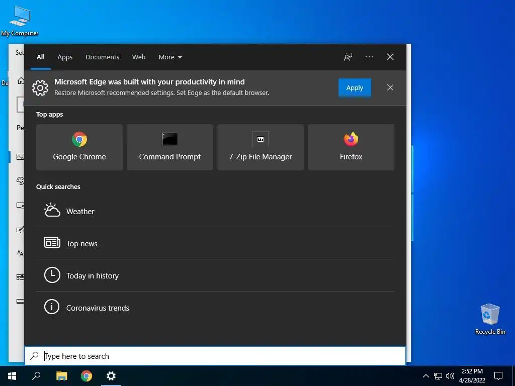Switch to the Apps search tab
Screen dimensions: 515x386
point(65,57)
